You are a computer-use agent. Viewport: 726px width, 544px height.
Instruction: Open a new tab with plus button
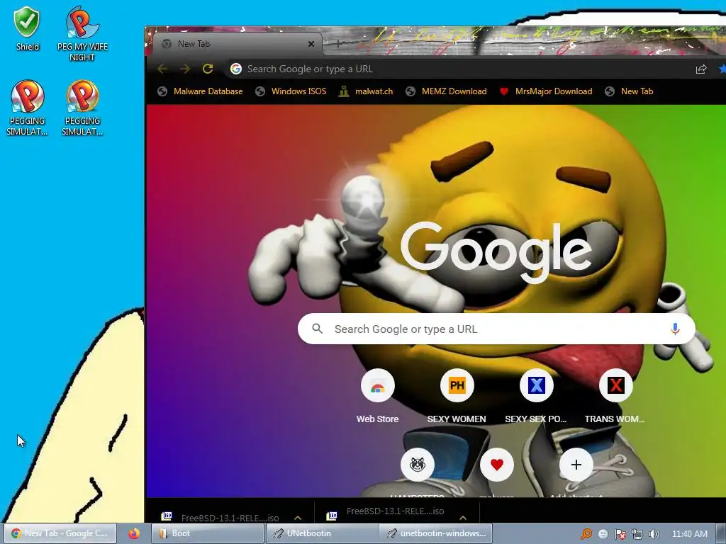338,44
